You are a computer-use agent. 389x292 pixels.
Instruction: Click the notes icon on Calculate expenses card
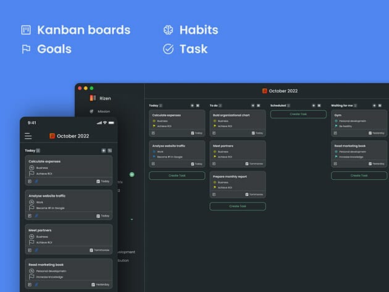pos(153,133)
